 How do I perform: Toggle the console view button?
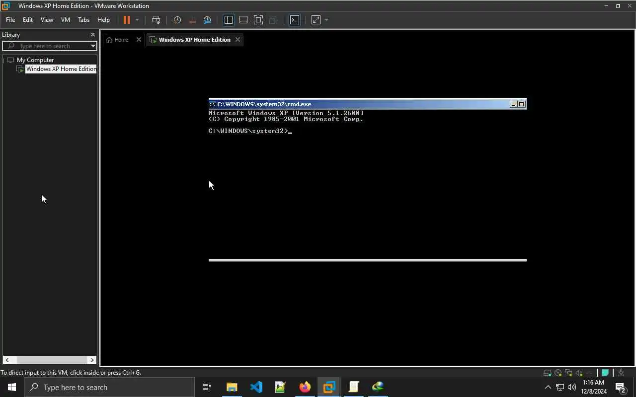pos(295,20)
